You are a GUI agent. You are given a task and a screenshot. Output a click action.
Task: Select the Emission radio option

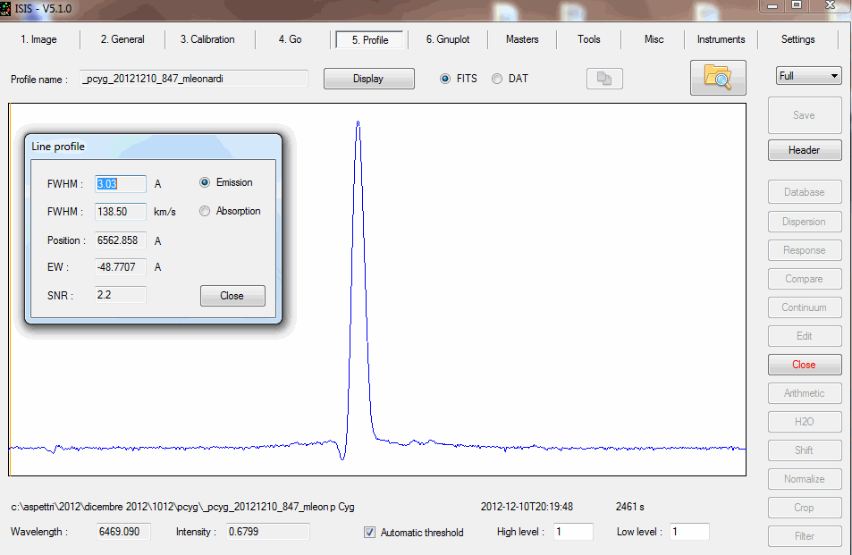click(x=205, y=182)
